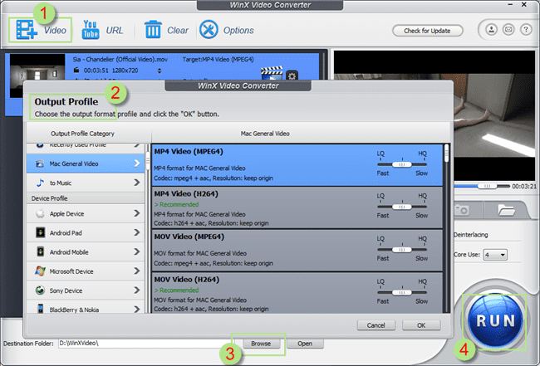Expand the BlackBerry & Nokia category arrow
Screen dimensions: 540x366
(x=137, y=309)
